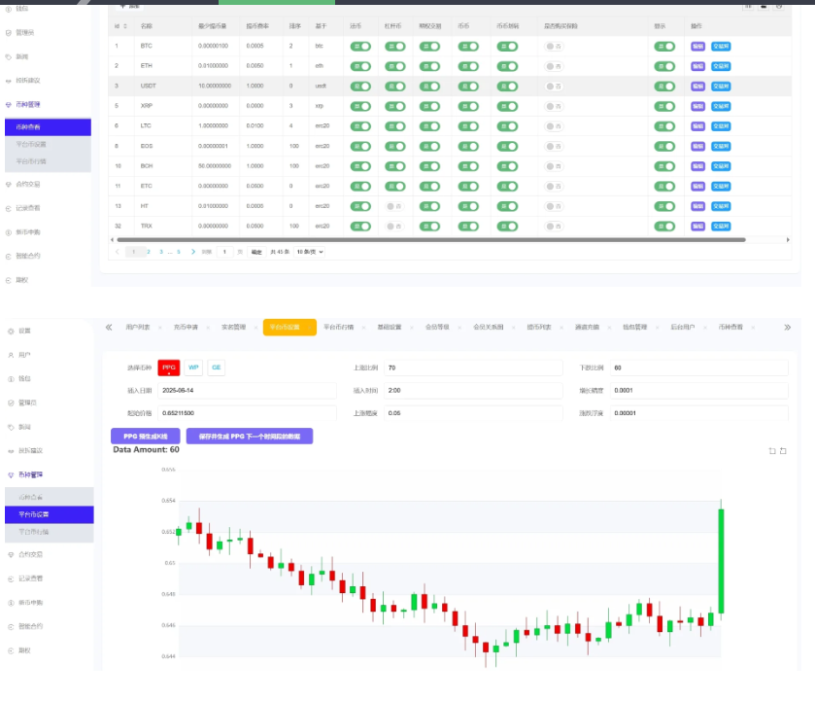Click the PPG 预生成K线 button

[145, 437]
